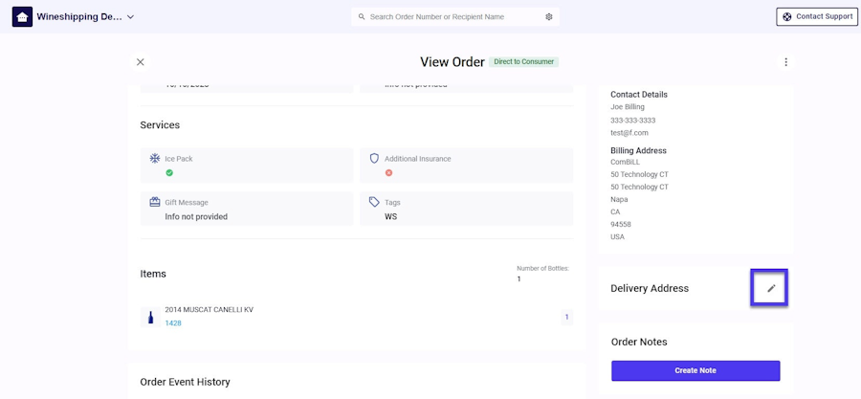Click the Wineshipping home logo icon
This screenshot has height=399, width=861.
pos(22,17)
